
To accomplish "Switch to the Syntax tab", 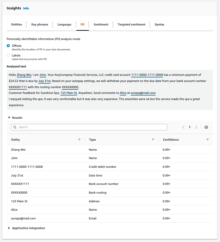I will pyautogui.click(x=159, y=25).
